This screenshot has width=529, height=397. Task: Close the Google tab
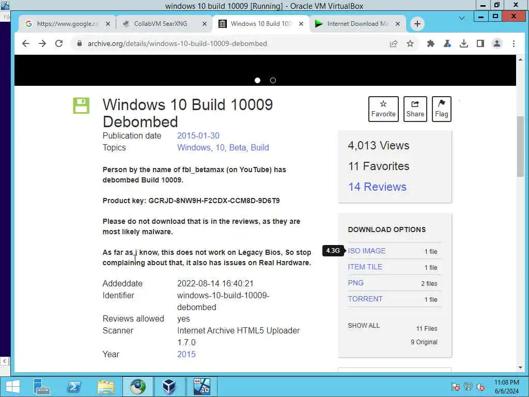[x=107, y=24]
